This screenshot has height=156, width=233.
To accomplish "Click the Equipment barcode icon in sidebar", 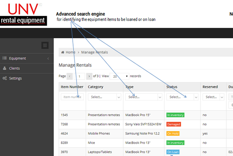I will (x=5, y=58).
